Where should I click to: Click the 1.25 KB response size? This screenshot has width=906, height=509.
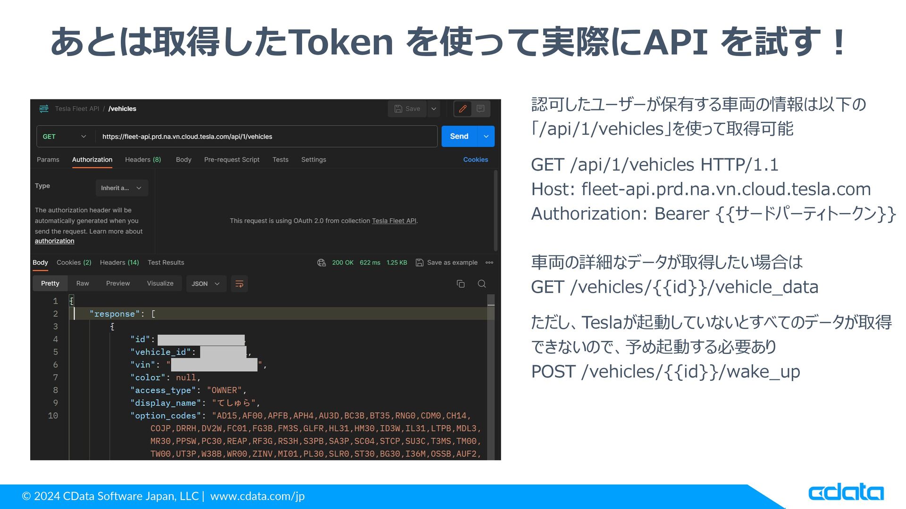(397, 263)
